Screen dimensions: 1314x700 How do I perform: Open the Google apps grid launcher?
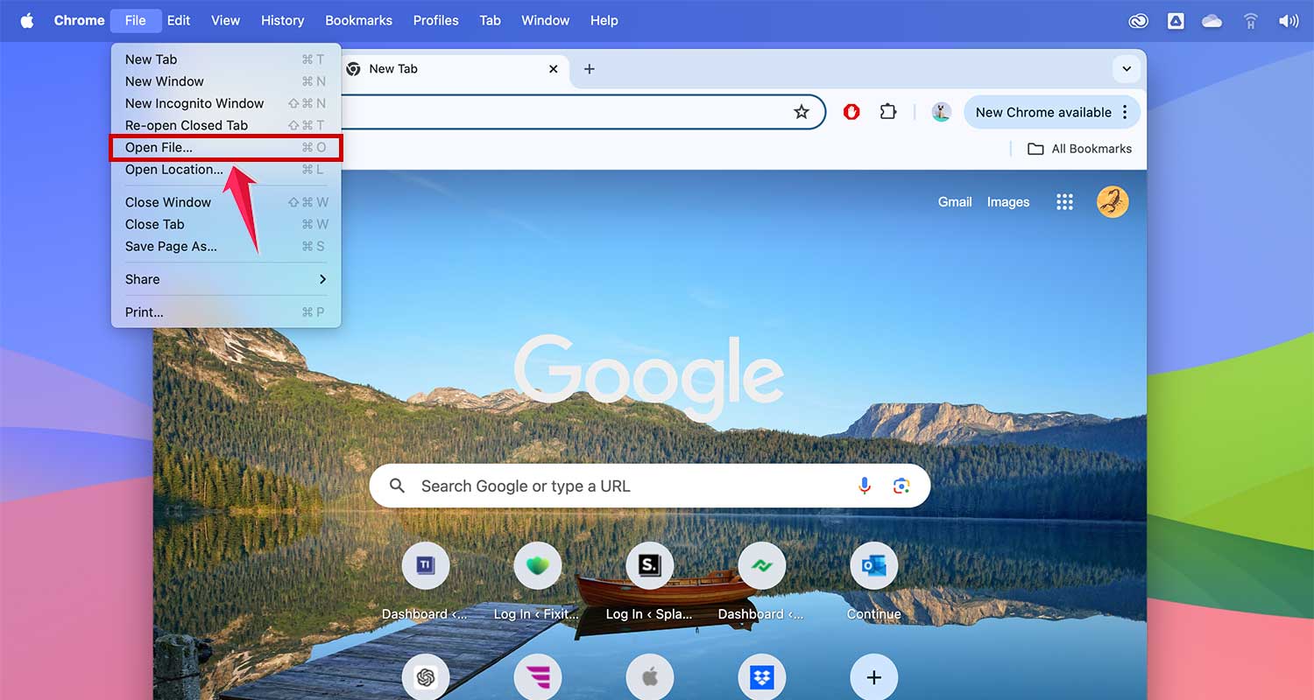click(1064, 201)
